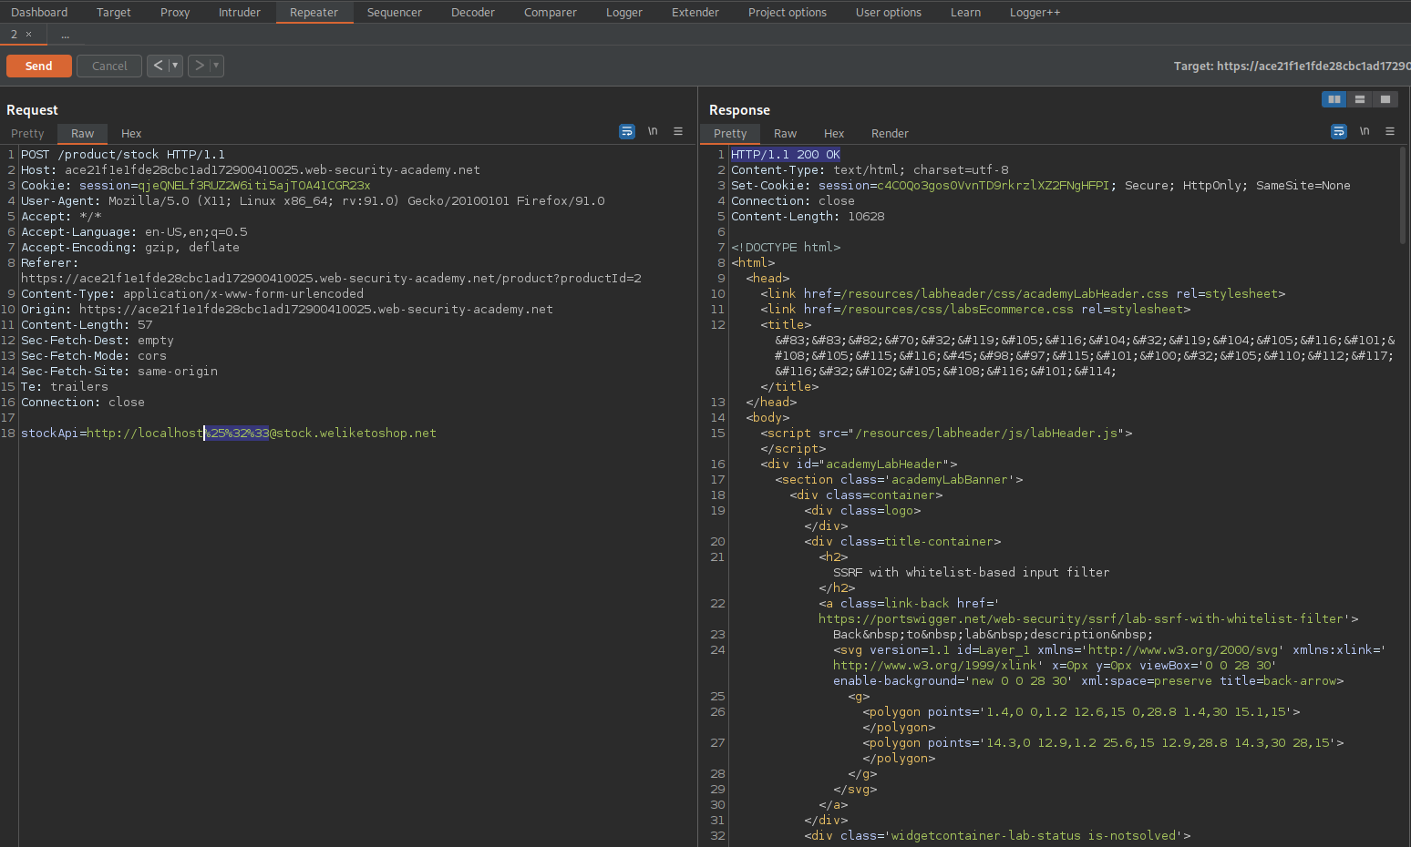This screenshot has height=847, width=1411.
Task: Add new Repeater tab with ellipsis
Action: pos(65,35)
